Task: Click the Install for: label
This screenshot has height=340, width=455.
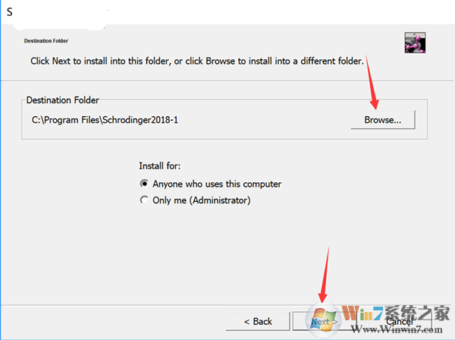Action: [x=159, y=165]
